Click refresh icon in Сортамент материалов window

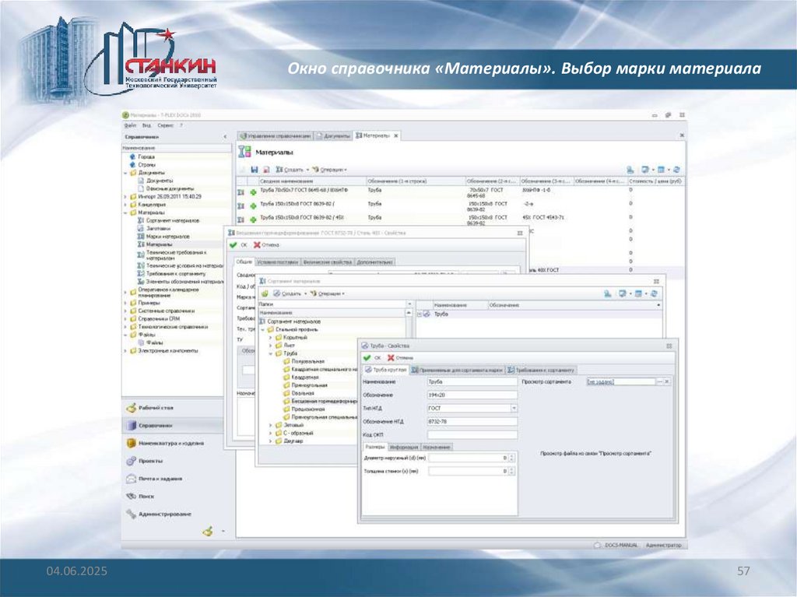(x=654, y=293)
